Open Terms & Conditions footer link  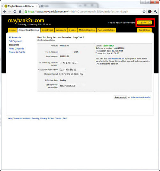[22, 118]
